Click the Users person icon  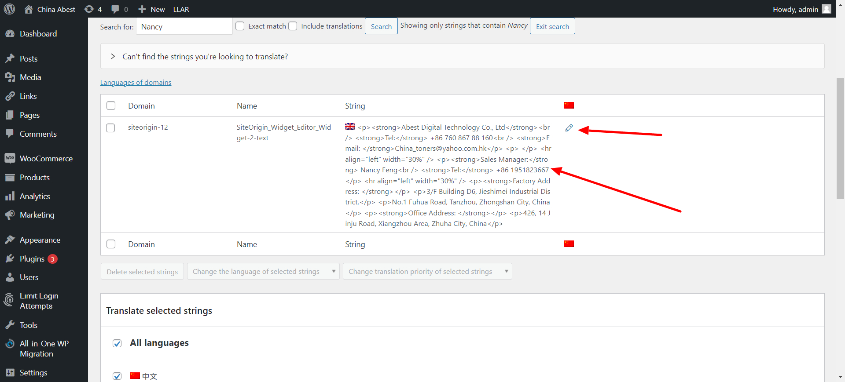click(x=10, y=277)
